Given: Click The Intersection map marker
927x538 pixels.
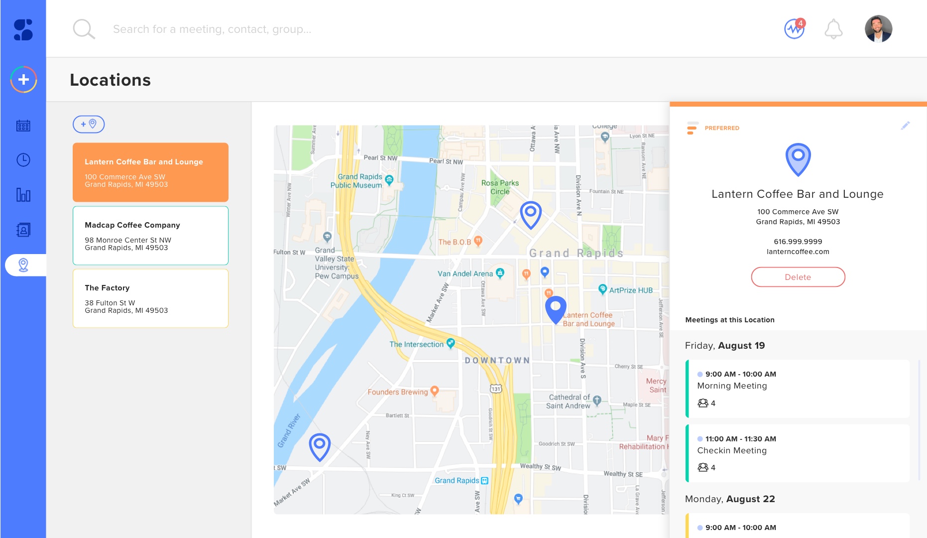Looking at the screenshot, I should point(451,343).
